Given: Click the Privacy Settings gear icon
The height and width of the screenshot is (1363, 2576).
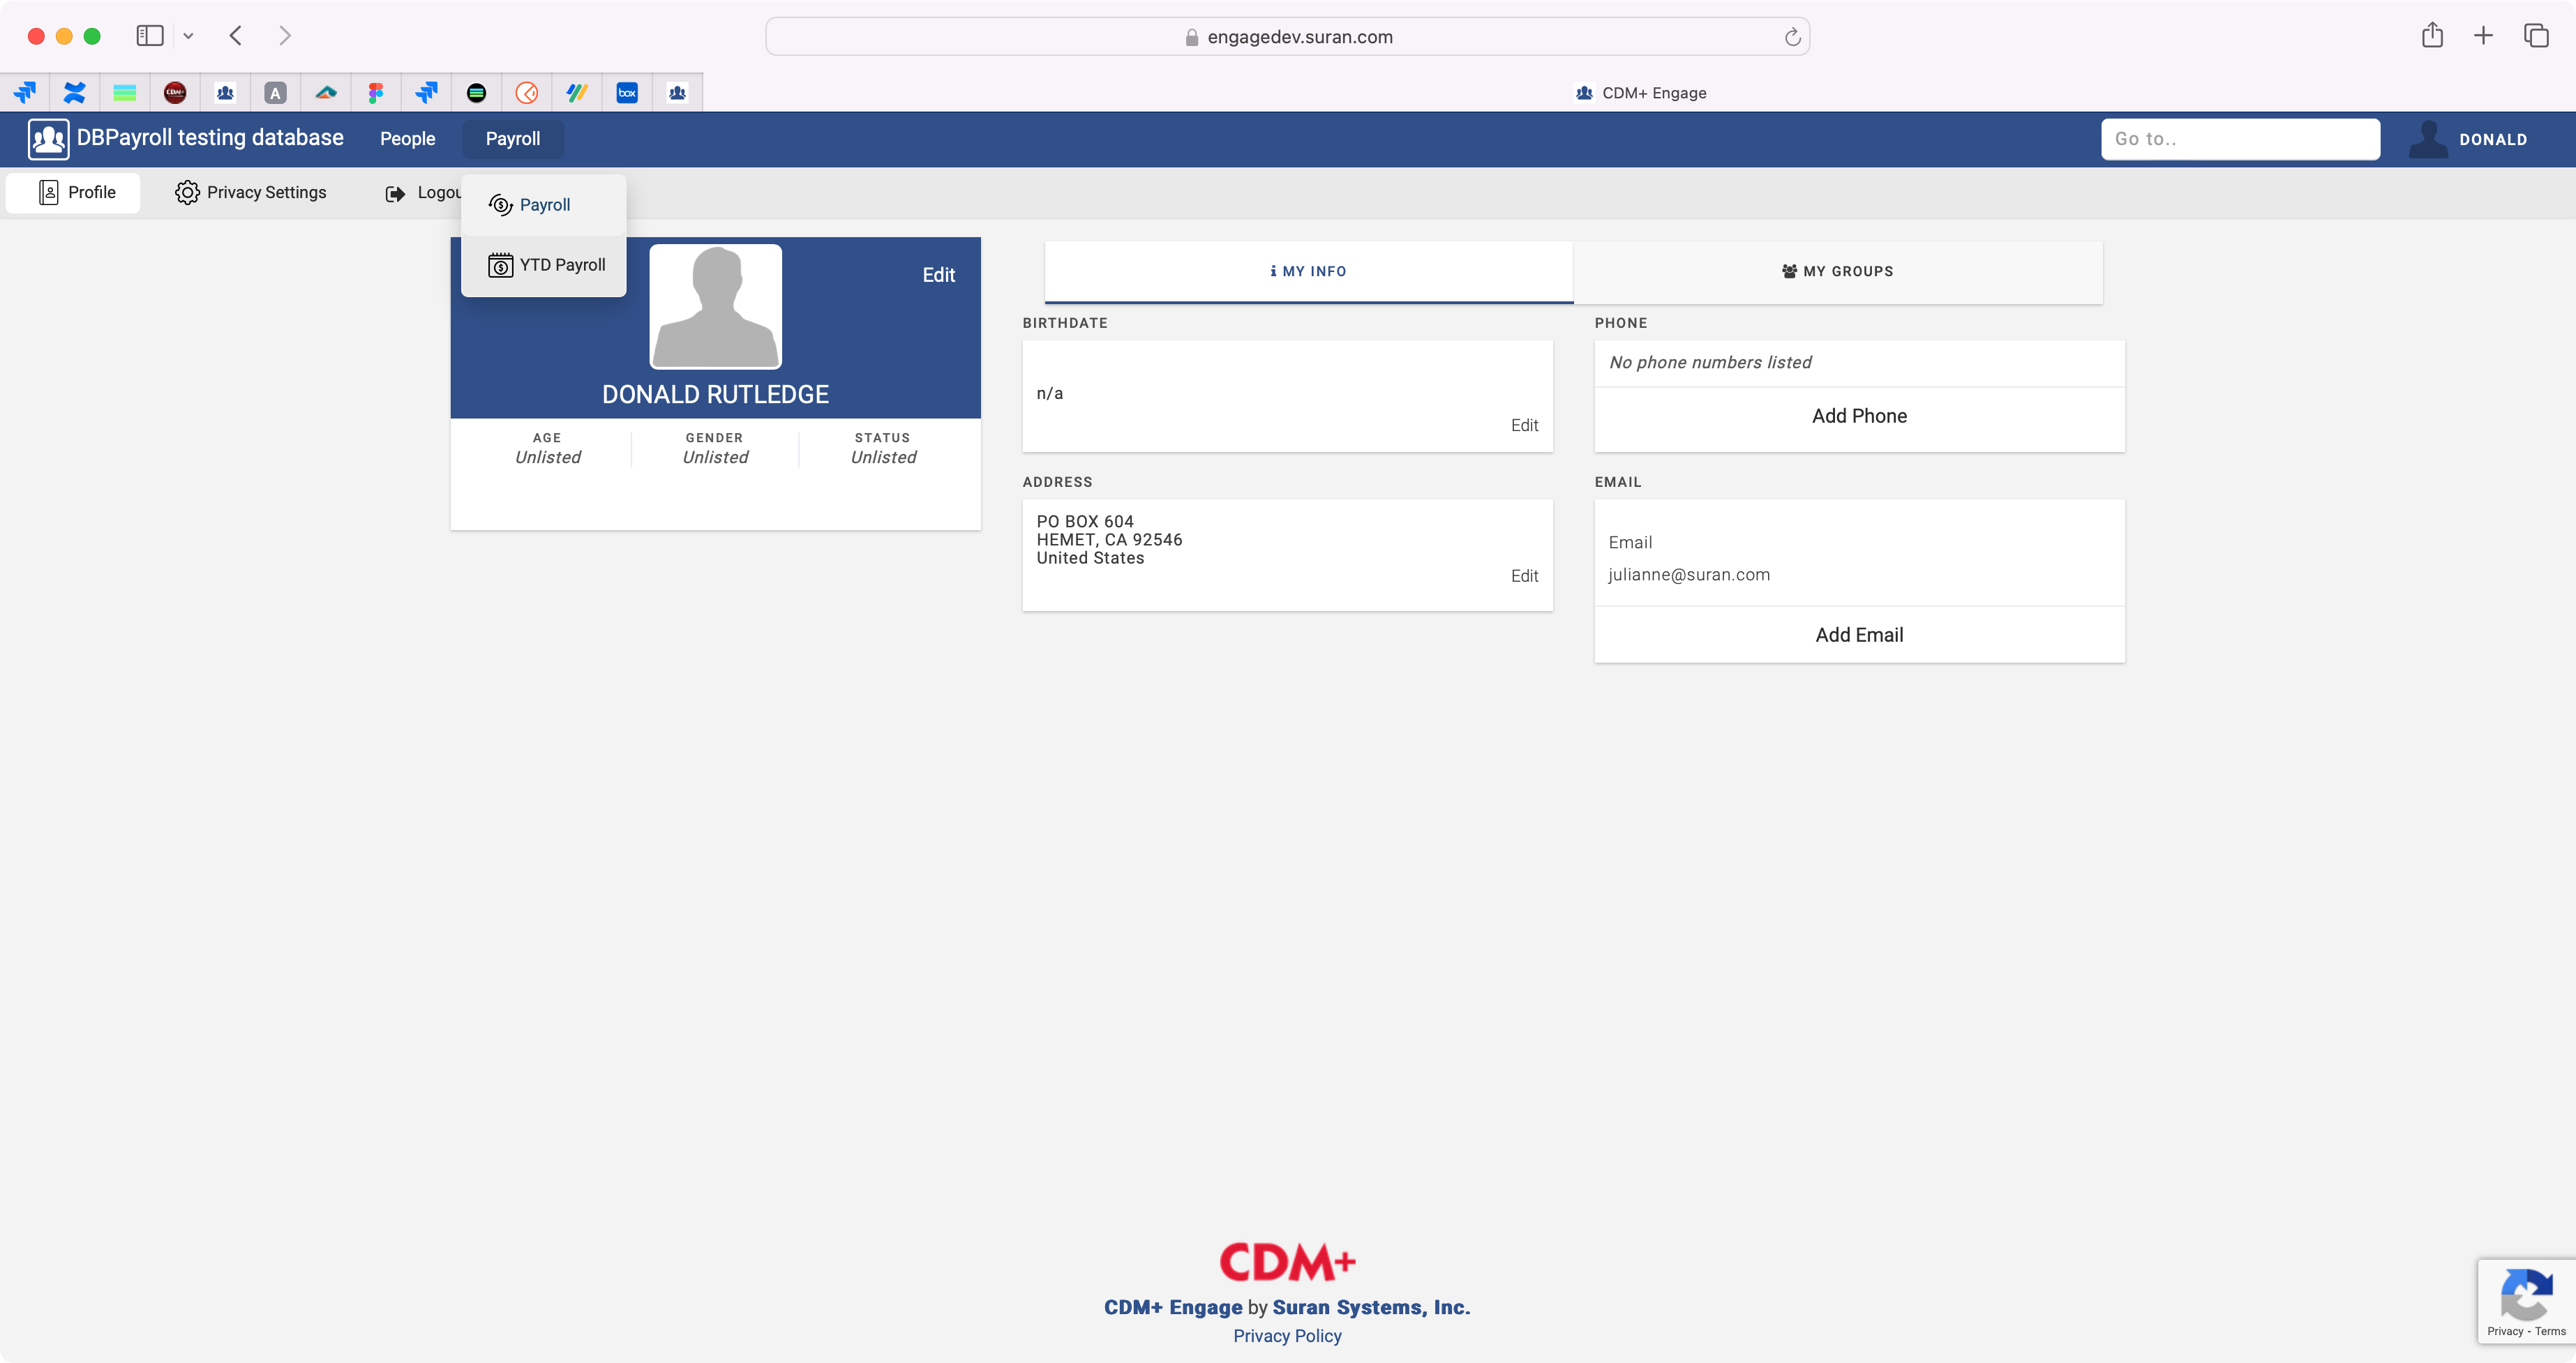Looking at the screenshot, I should (x=187, y=192).
